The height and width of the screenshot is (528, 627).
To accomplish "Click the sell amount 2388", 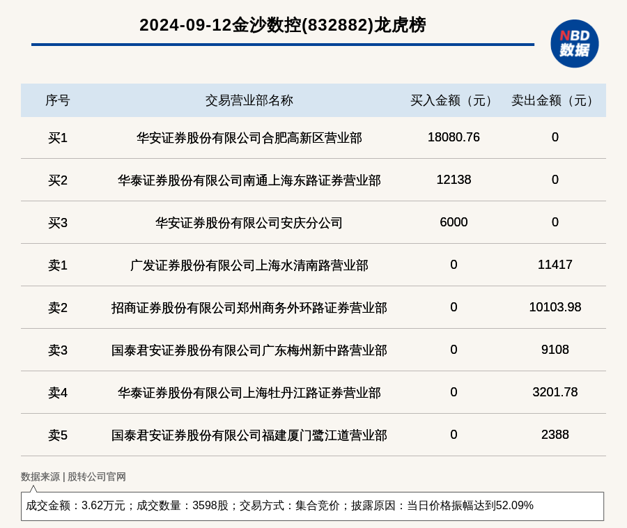I will point(555,435).
